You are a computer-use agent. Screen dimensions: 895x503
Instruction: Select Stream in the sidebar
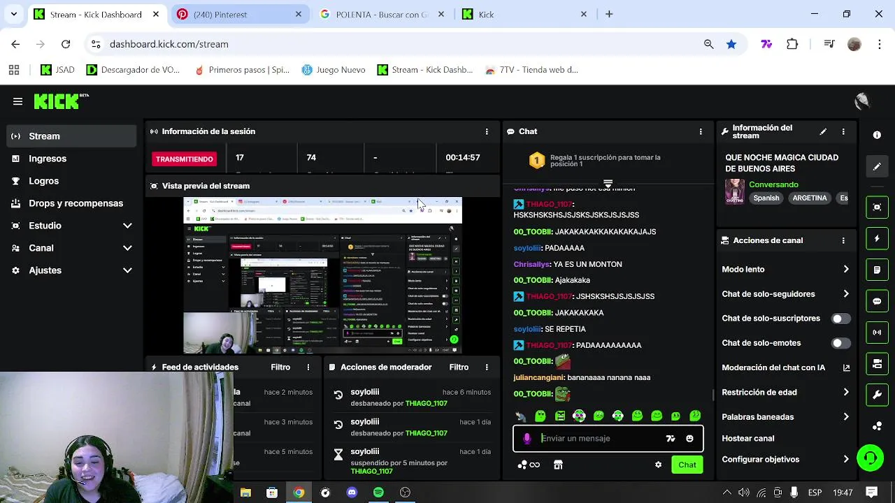pos(71,136)
